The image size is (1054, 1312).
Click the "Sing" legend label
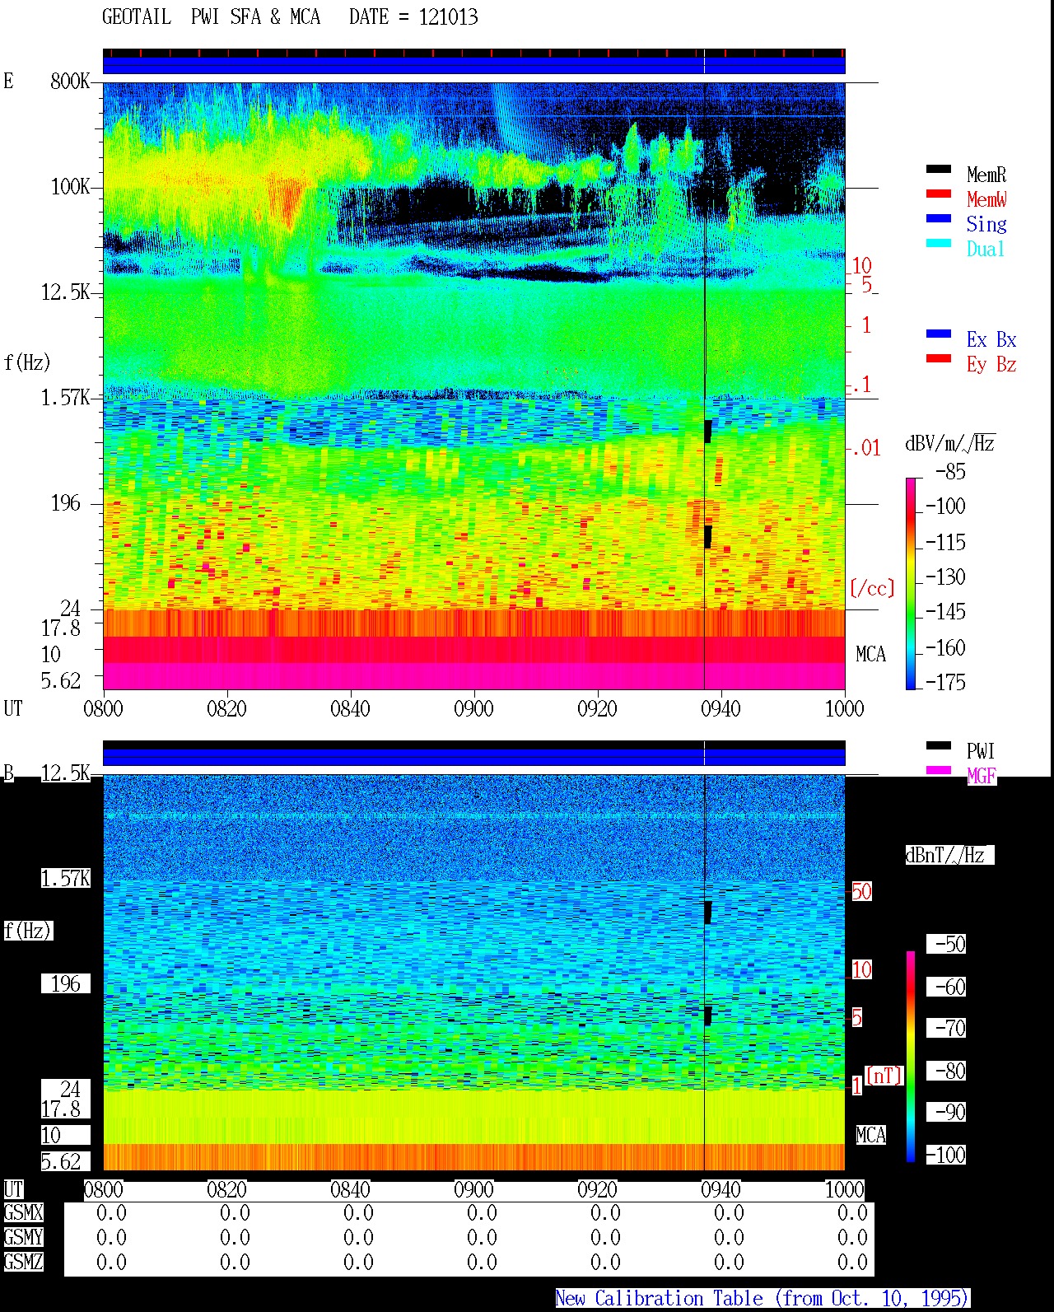click(986, 224)
